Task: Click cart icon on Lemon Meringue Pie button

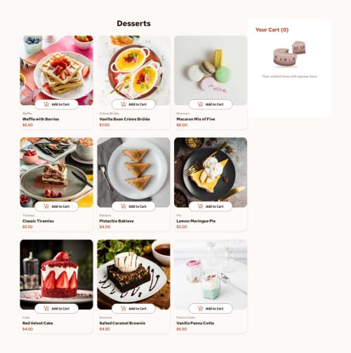Action: click(201, 206)
